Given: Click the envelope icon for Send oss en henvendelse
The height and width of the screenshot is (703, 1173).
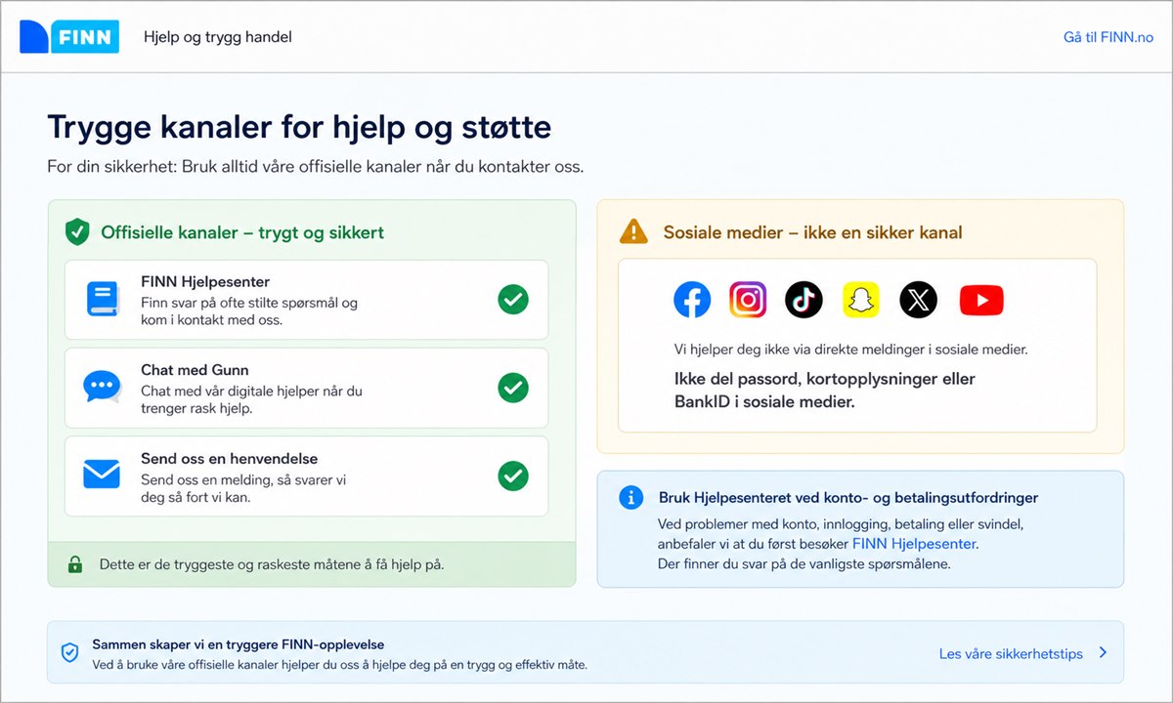Looking at the screenshot, I should pyautogui.click(x=102, y=475).
